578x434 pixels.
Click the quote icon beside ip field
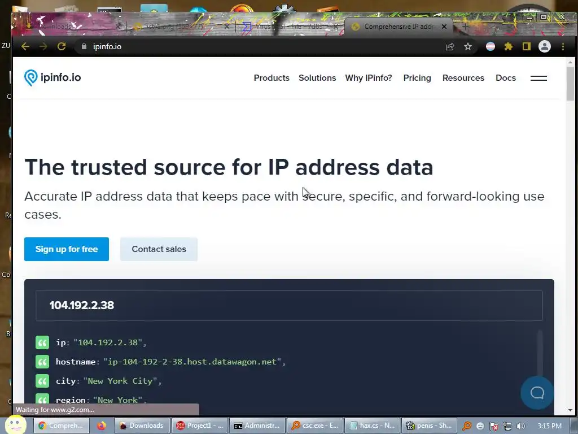pos(42,342)
